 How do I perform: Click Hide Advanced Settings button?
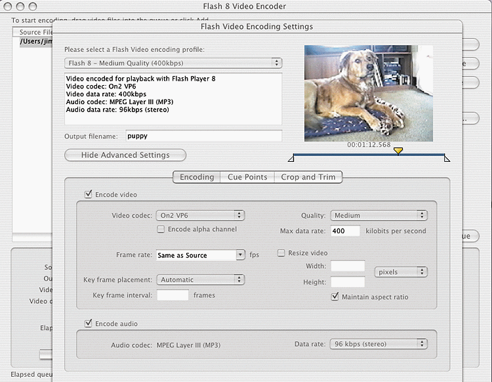pyautogui.click(x=125, y=155)
